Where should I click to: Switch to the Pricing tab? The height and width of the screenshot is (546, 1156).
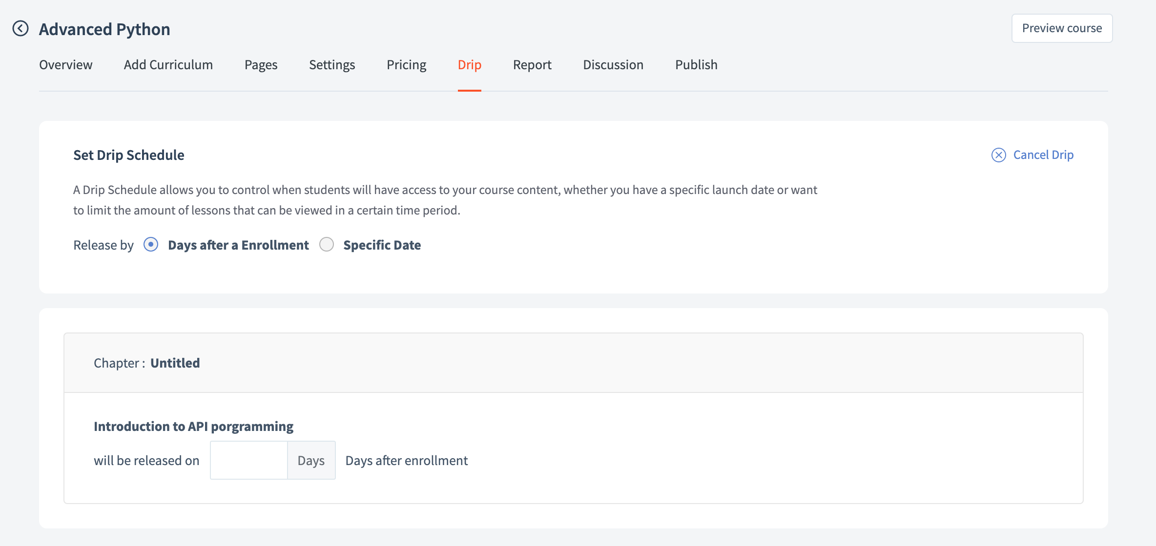(x=406, y=65)
